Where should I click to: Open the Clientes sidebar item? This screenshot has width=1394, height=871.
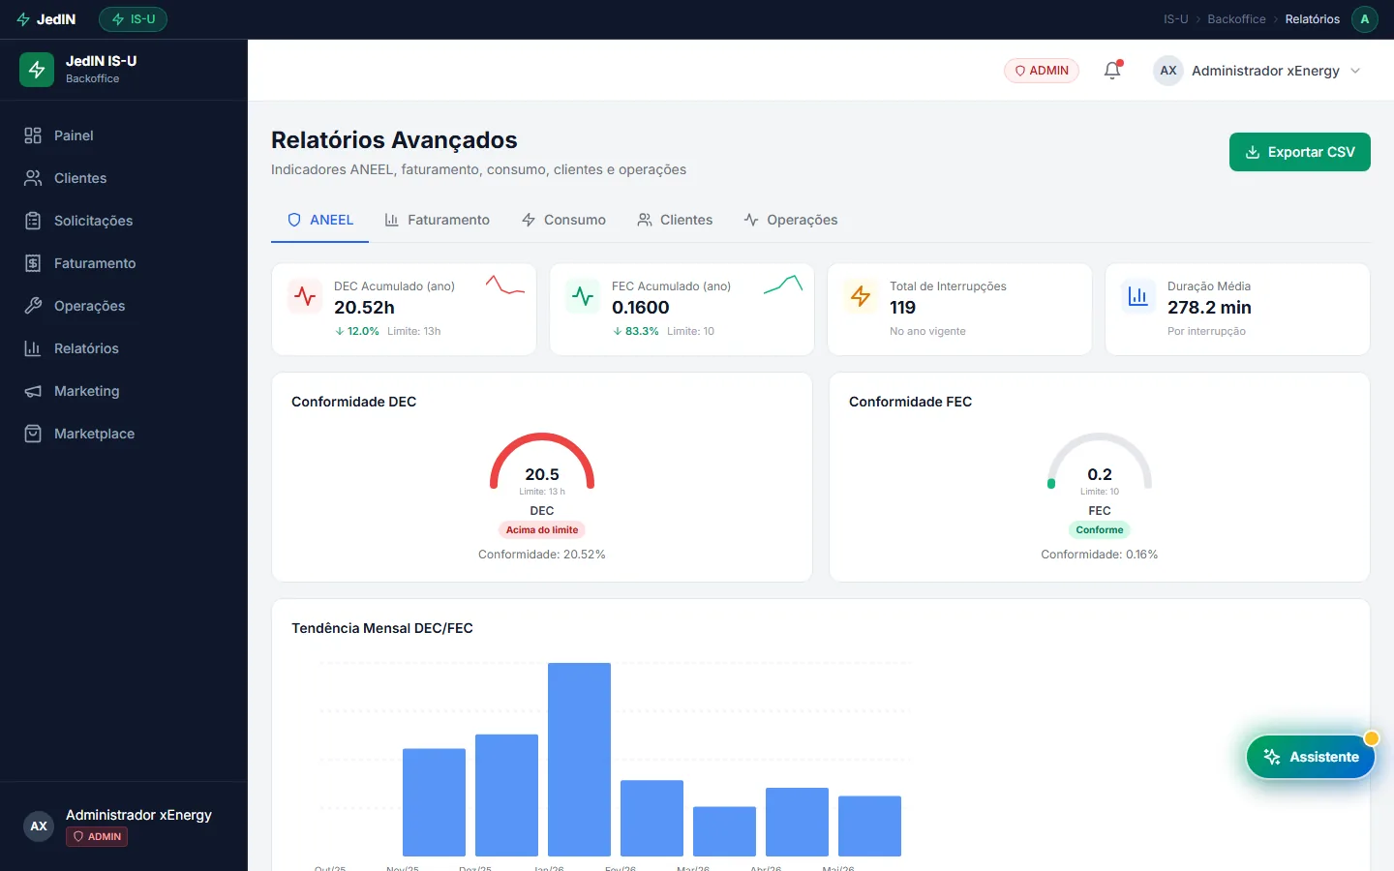pos(123,178)
